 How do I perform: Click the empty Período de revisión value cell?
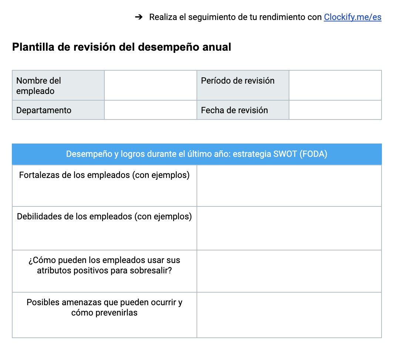click(335, 85)
